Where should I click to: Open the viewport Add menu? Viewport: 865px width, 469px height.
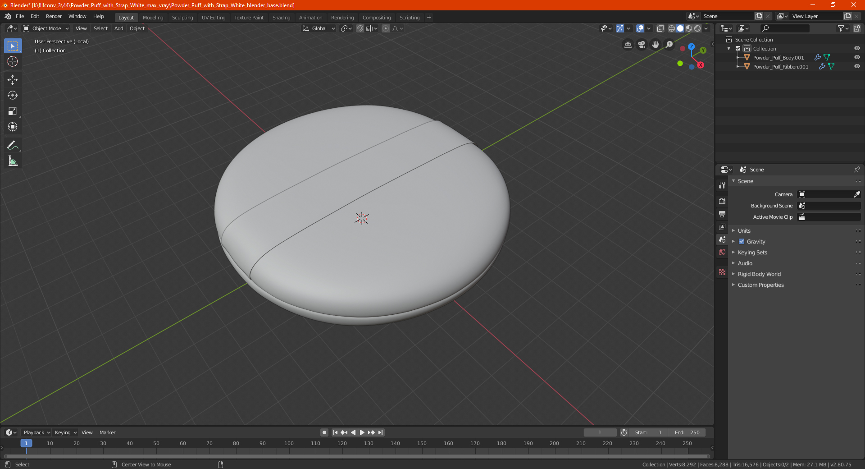[118, 28]
